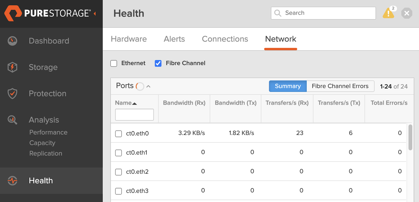The height and width of the screenshot is (202, 419).
Task: Sort by Transfers/s (Rx) column
Action: pyautogui.click(x=287, y=103)
